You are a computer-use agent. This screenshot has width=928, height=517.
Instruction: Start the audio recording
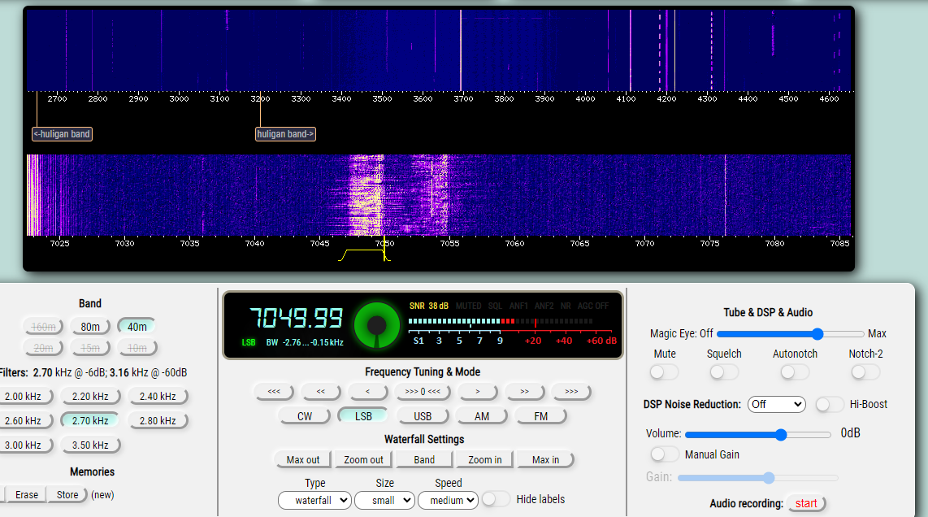(x=806, y=503)
